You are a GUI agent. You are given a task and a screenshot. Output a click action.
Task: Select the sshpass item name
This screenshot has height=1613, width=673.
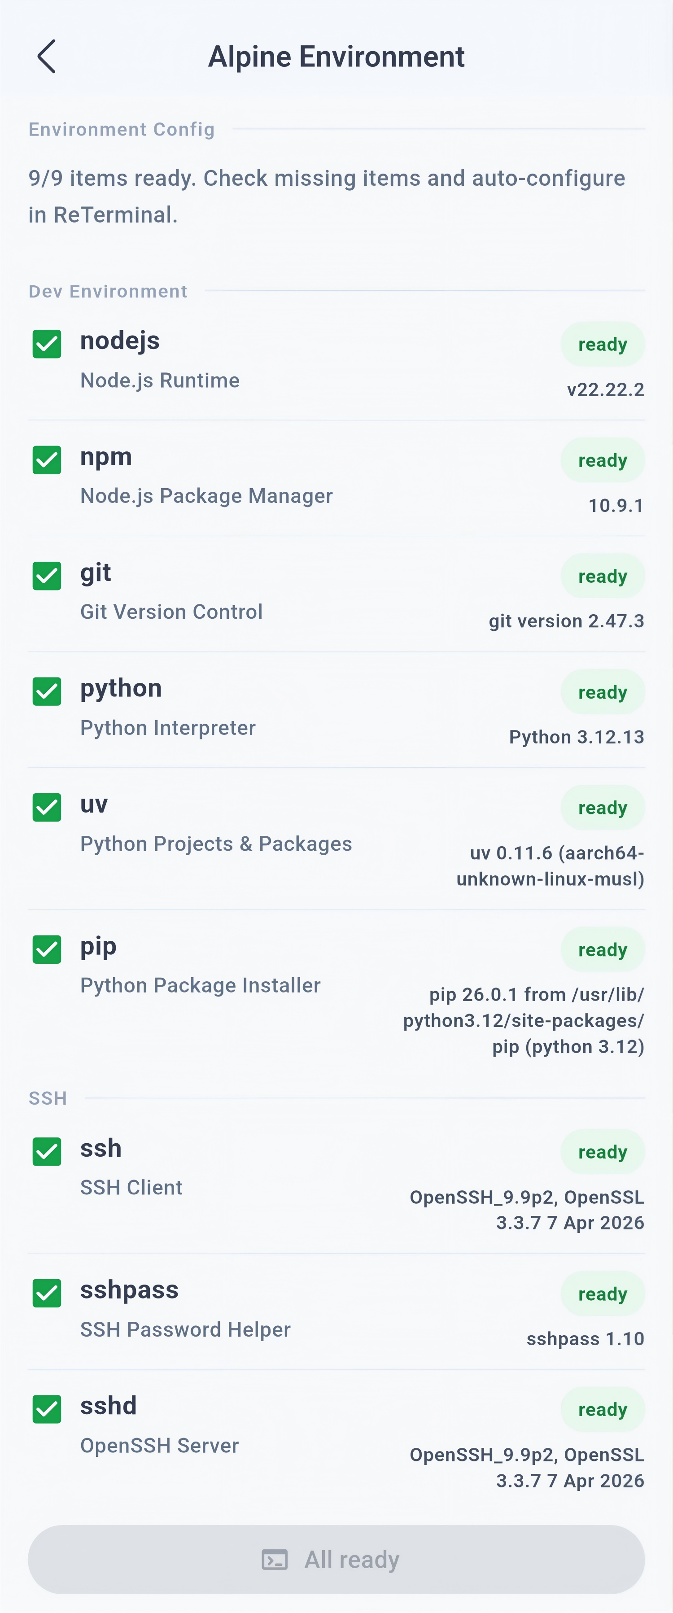tap(130, 1290)
